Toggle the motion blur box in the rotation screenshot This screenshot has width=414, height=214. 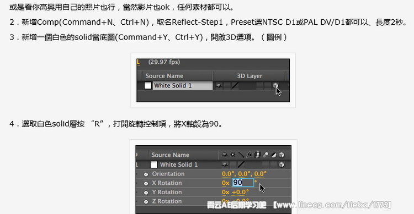pyautogui.click(x=266, y=164)
